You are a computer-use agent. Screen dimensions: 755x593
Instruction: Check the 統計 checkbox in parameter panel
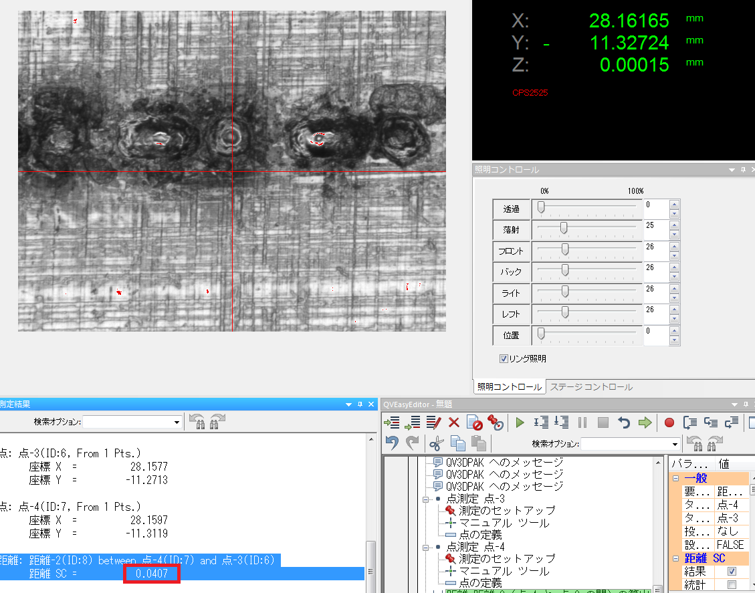pos(731,585)
